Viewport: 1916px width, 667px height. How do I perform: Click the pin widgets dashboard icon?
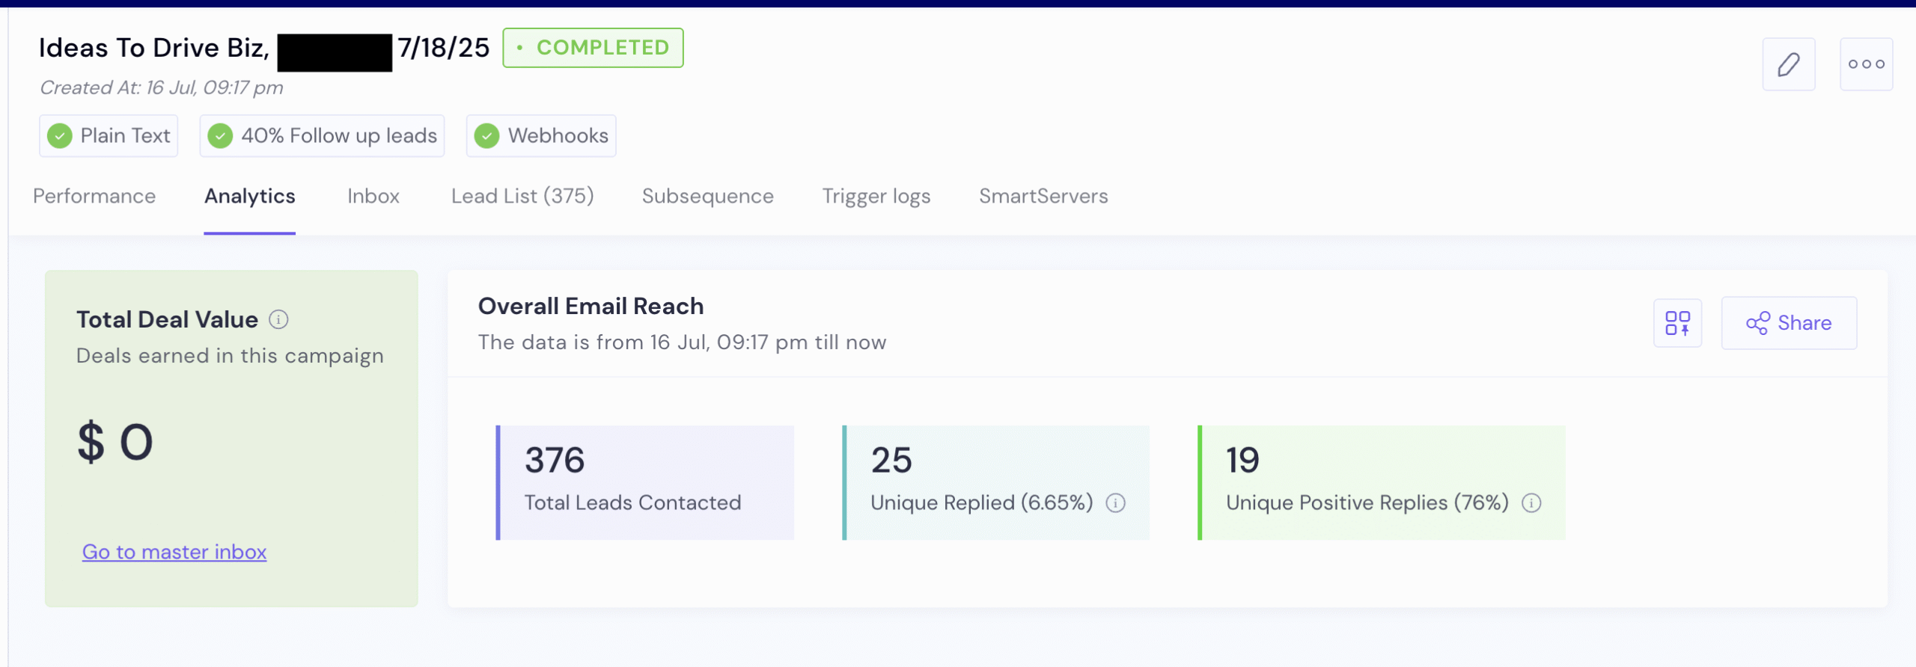click(x=1677, y=323)
